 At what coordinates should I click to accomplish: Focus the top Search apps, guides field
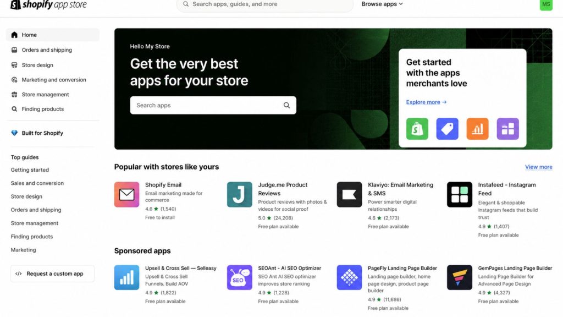[265, 4]
